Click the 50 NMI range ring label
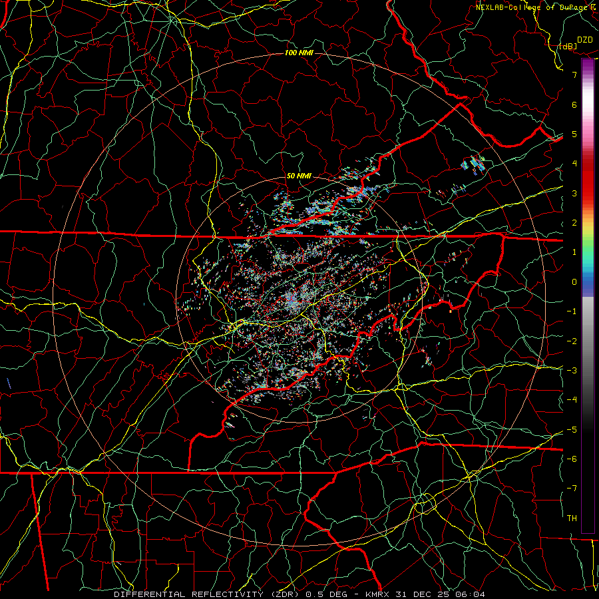This screenshot has height=599, width=599. 299,176
